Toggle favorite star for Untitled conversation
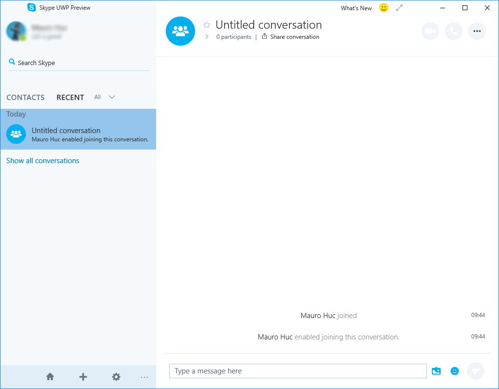 tap(207, 25)
